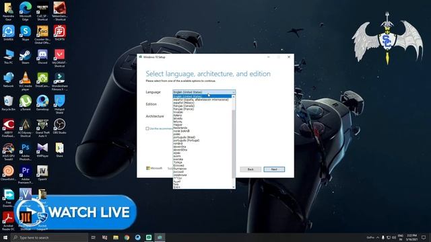431x242 pixels.
Task: Toggle Use the recommended options checkbox
Action: tap(147, 128)
